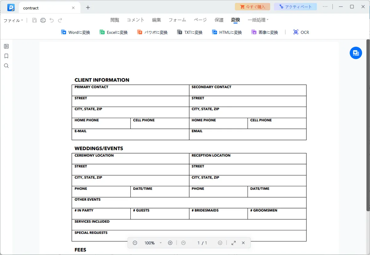Go to next page with down arrow
The width and height of the screenshot is (370, 255).
pos(220,243)
